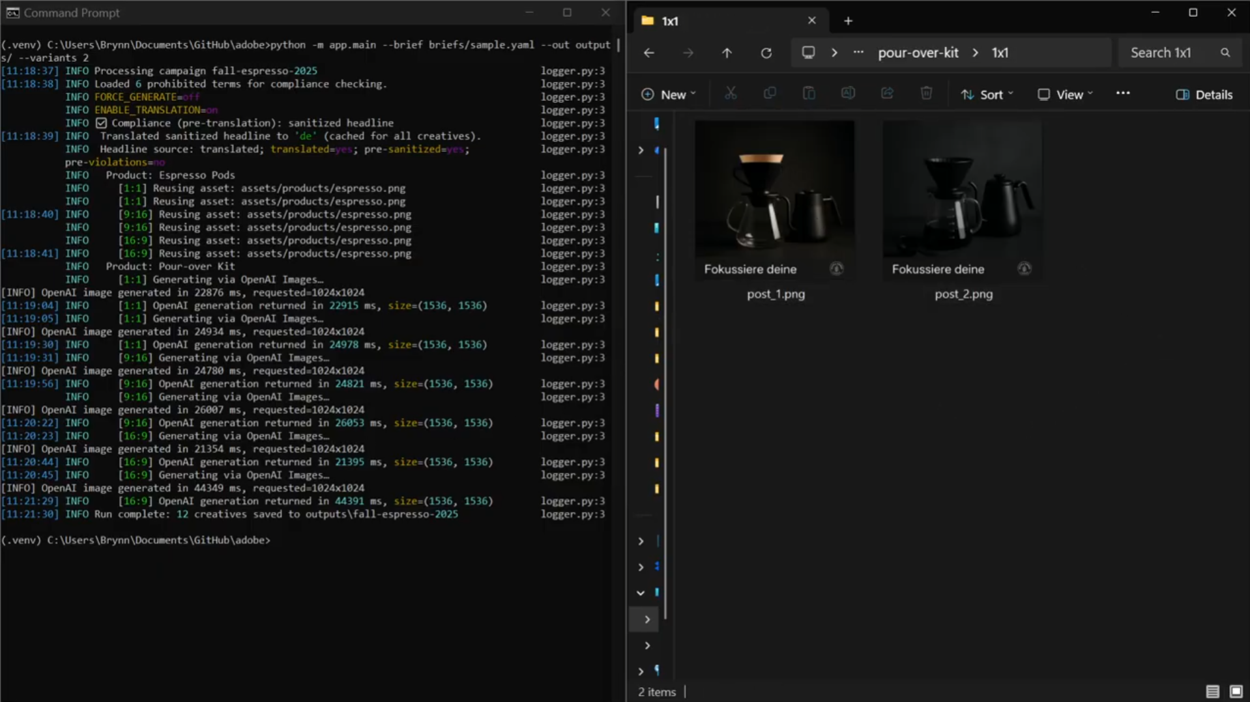This screenshot has height=702, width=1250.
Task: Go back in File Explorer
Action: [648, 53]
